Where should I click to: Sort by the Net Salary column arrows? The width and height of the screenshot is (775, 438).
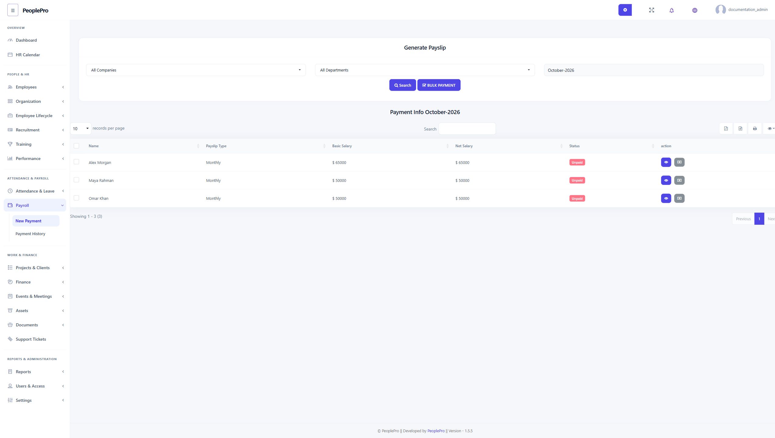pyautogui.click(x=561, y=146)
